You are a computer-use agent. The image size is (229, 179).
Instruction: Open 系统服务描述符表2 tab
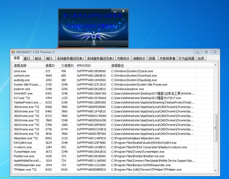click(x=101, y=58)
